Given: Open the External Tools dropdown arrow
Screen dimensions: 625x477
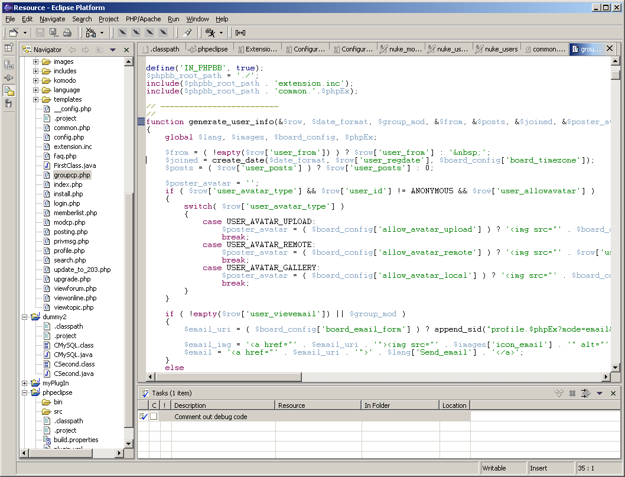Looking at the screenshot, I should pos(221,33).
